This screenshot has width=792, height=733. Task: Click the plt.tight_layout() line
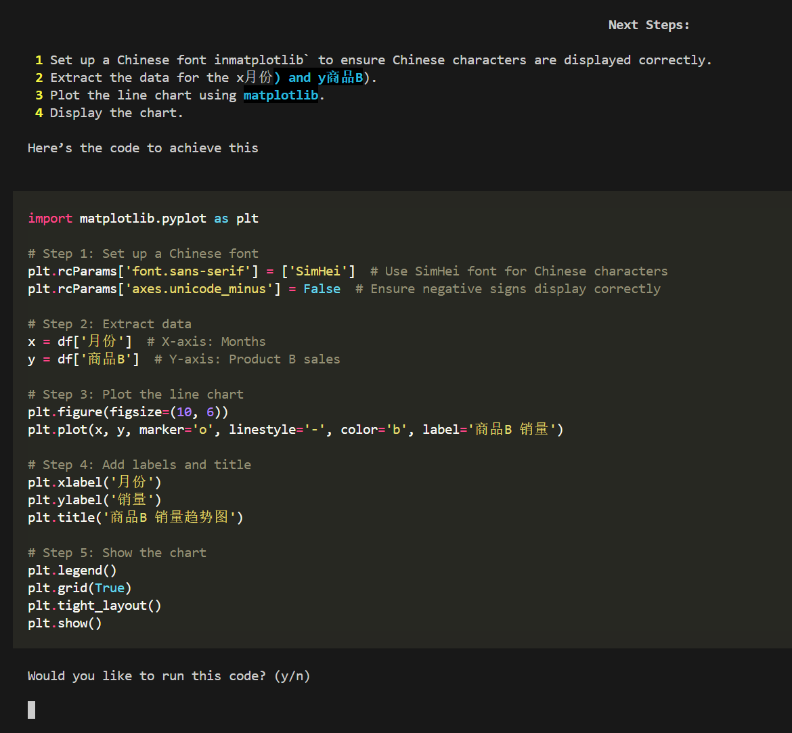[x=95, y=605]
